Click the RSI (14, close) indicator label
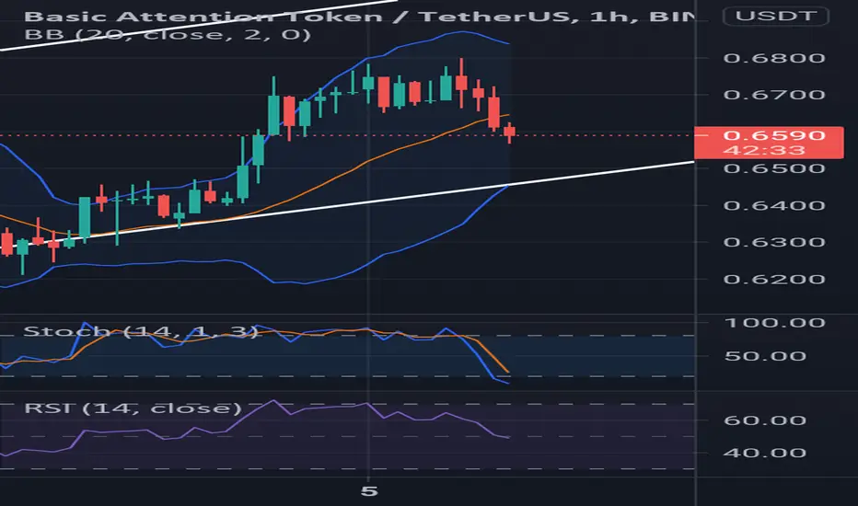 click(x=133, y=408)
